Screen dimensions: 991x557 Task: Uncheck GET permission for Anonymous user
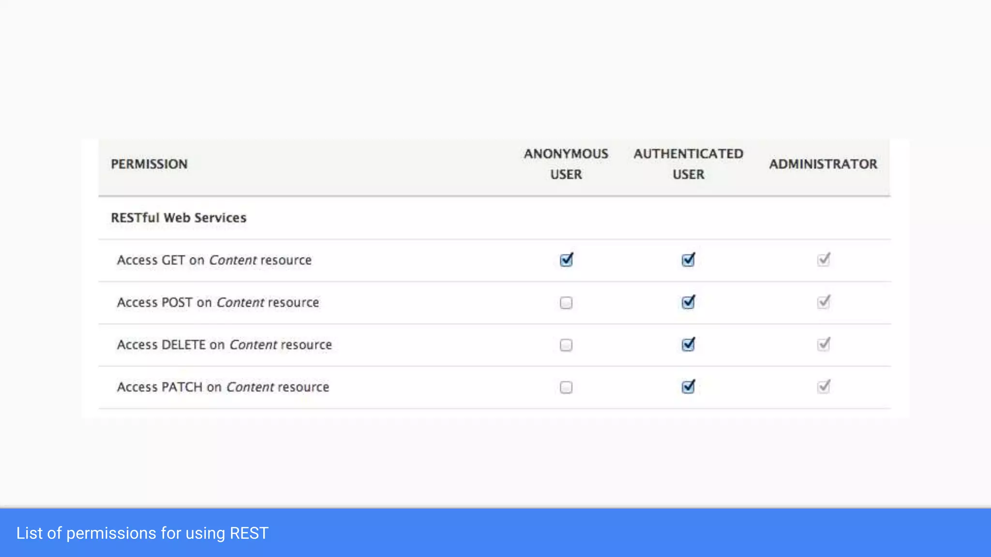coord(566,260)
